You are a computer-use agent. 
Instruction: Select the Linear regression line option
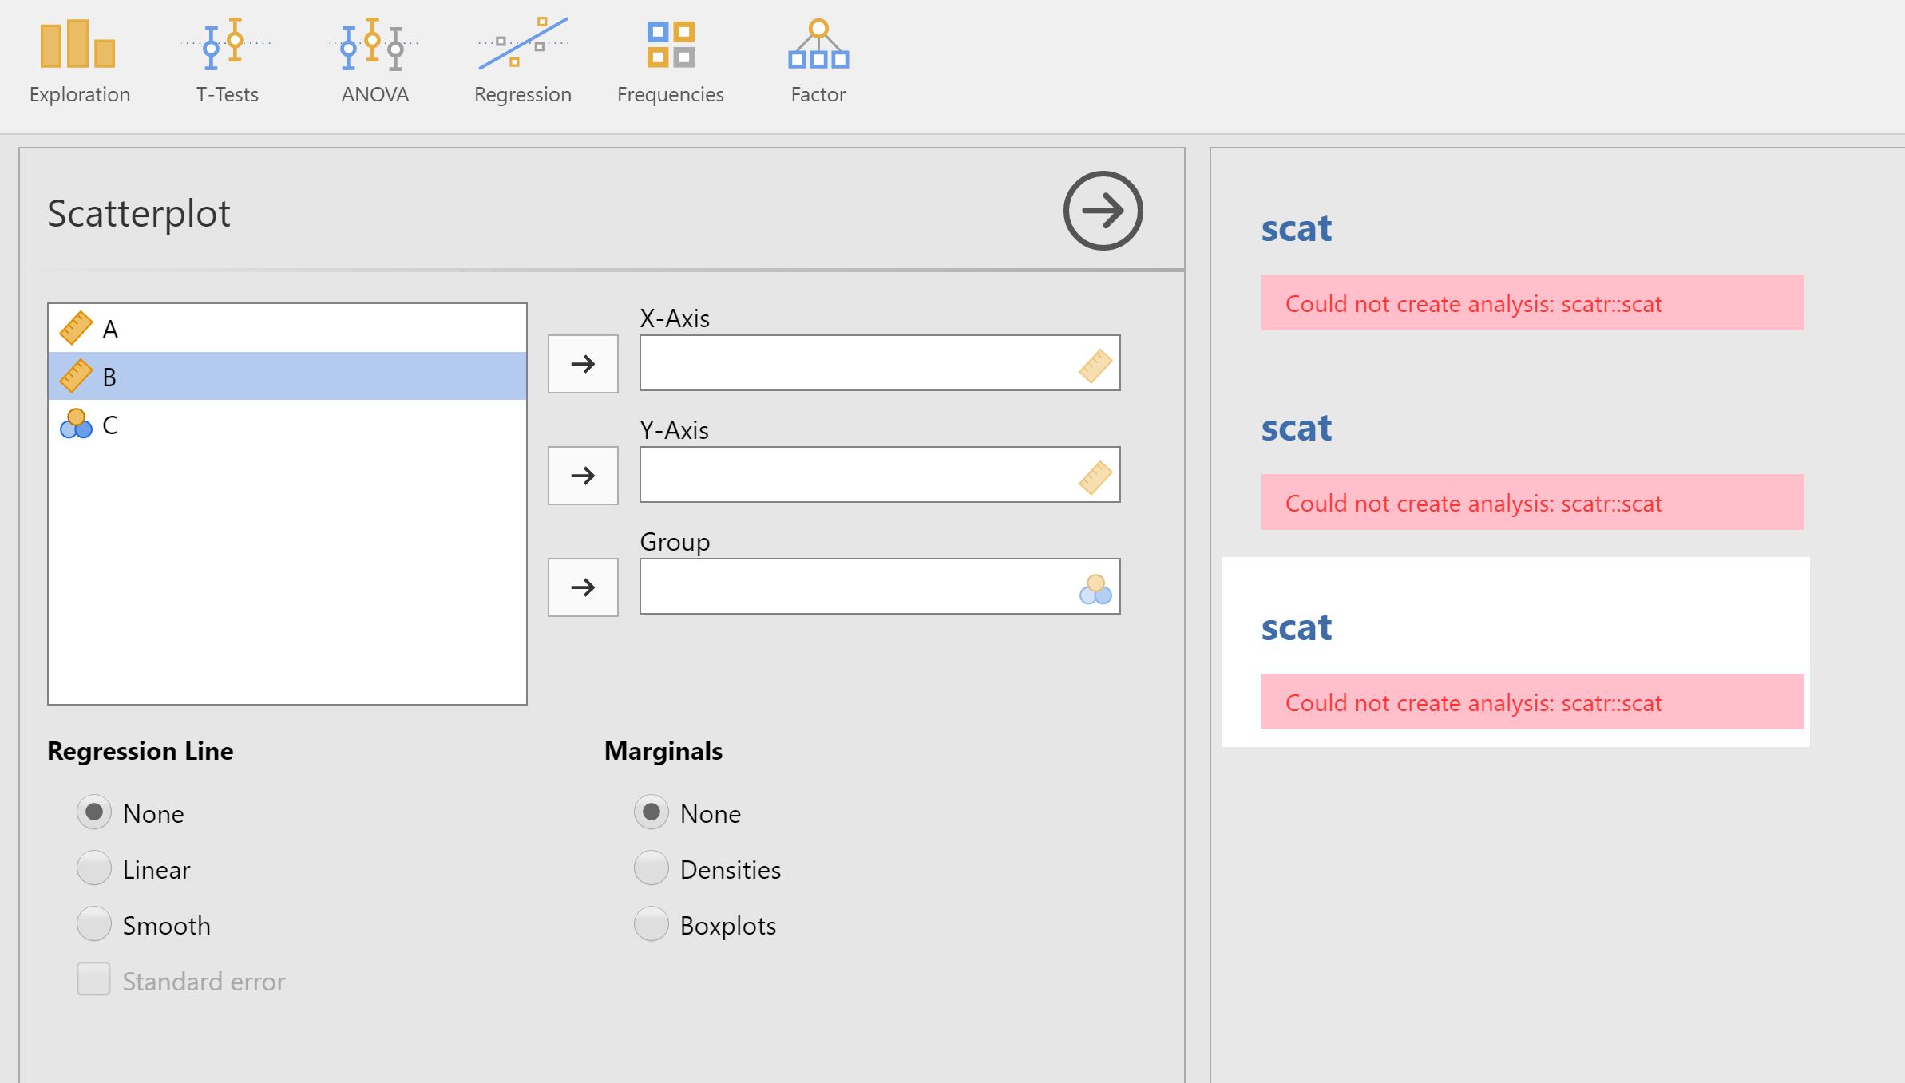tap(93, 868)
